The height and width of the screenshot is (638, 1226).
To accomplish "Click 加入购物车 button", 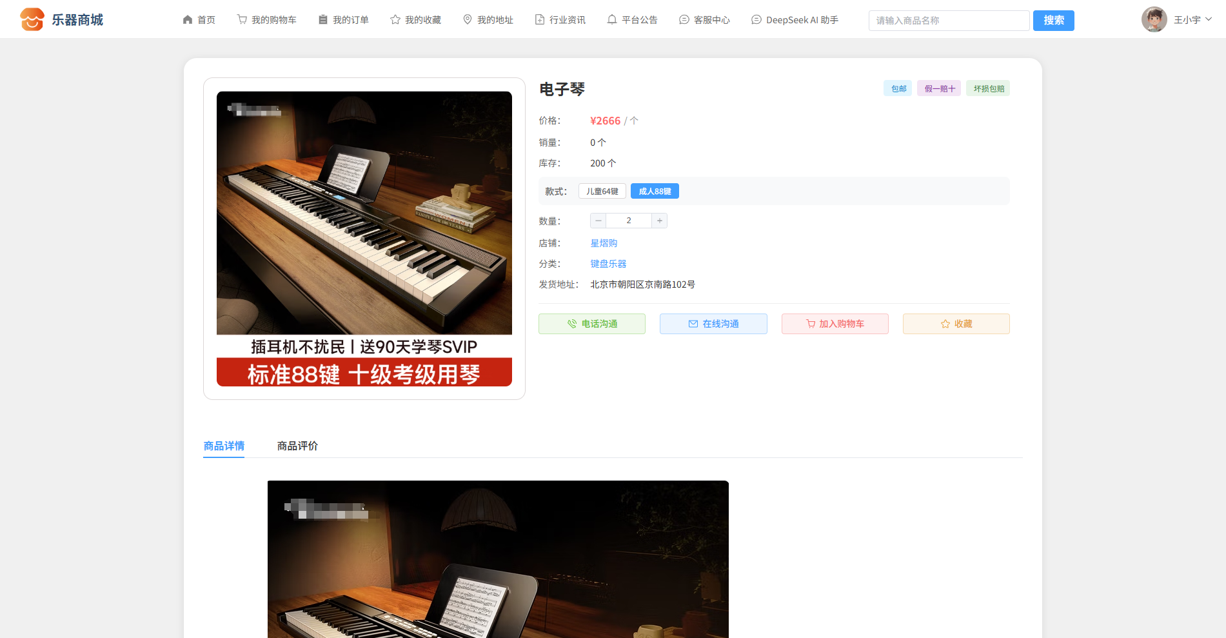I will (x=835, y=324).
